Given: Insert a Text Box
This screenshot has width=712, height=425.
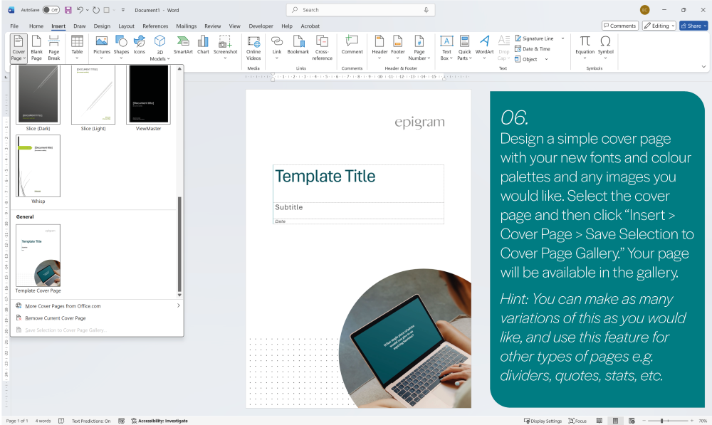Looking at the screenshot, I should tap(446, 48).
